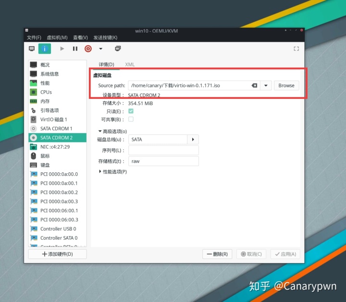Viewport: 346px width, 302px height.
Task: Pause the virtual machine
Action: 75,48
